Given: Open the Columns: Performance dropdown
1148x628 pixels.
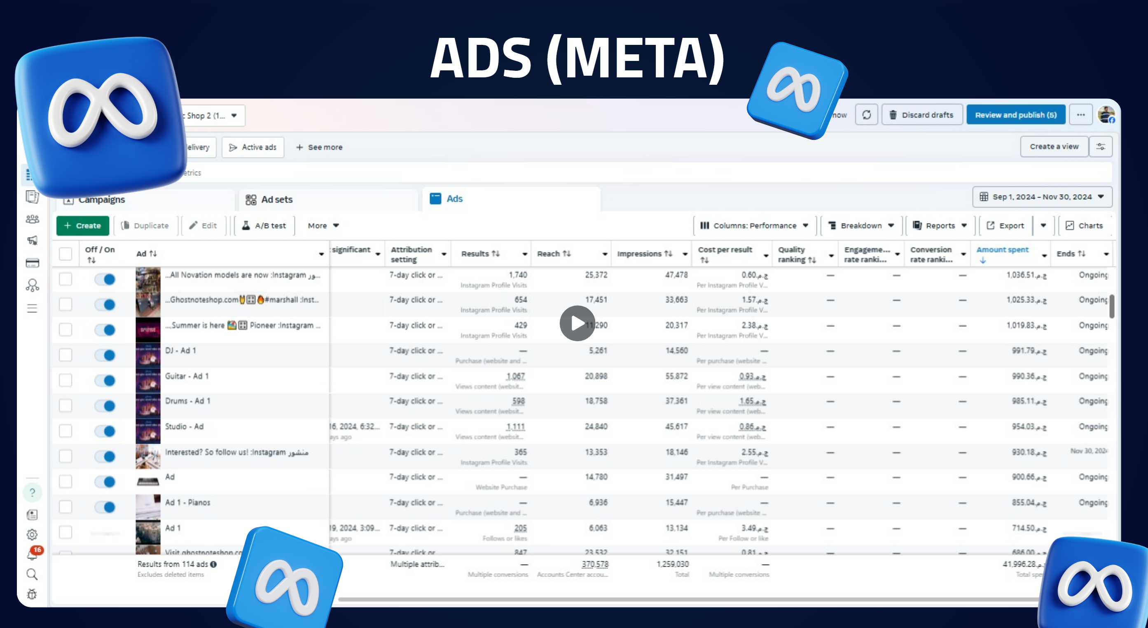Looking at the screenshot, I should 754,226.
